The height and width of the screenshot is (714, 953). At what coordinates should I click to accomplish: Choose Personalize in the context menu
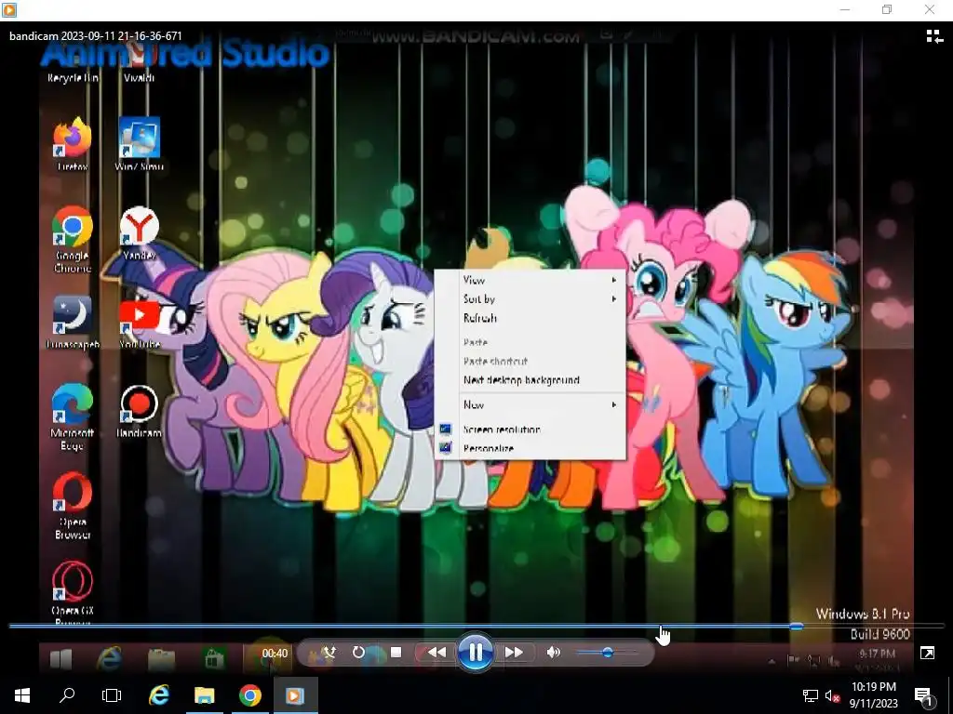point(530,448)
